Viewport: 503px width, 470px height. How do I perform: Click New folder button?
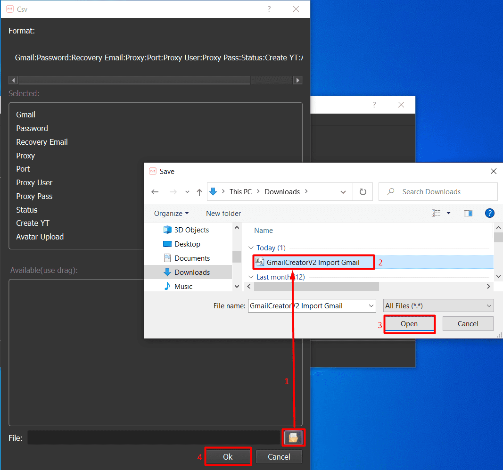click(x=223, y=214)
